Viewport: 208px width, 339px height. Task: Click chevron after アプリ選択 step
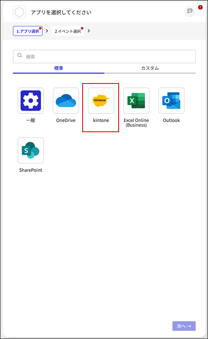tap(47, 31)
